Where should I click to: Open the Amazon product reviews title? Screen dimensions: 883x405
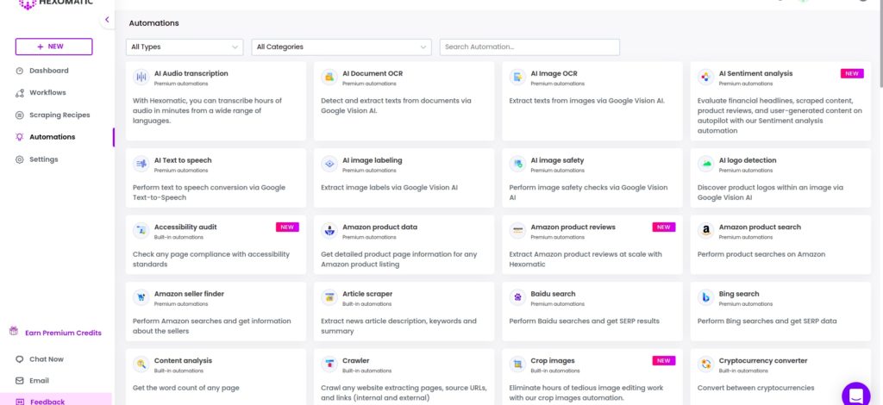(x=573, y=227)
